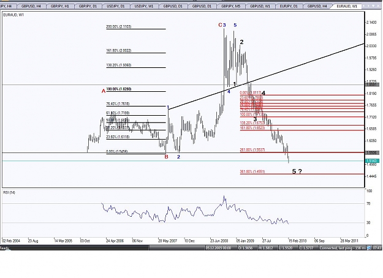
Task: Switch to the GBPJPY, D1 chart tab
Action: coord(88,6)
